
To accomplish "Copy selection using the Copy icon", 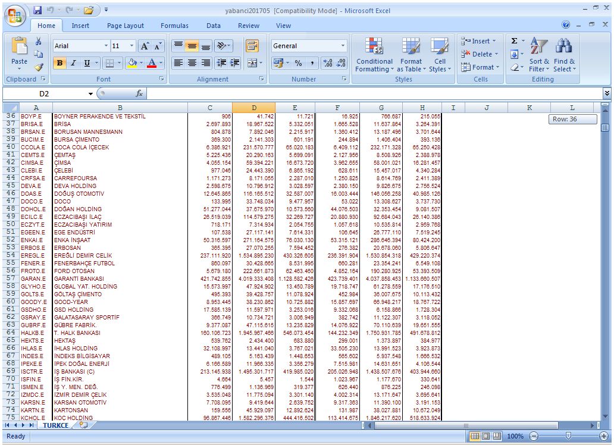I will click(38, 54).
